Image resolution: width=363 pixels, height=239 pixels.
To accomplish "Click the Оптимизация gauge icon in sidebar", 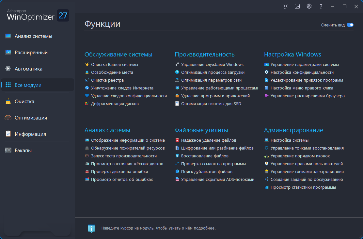I will (x=8, y=118).
